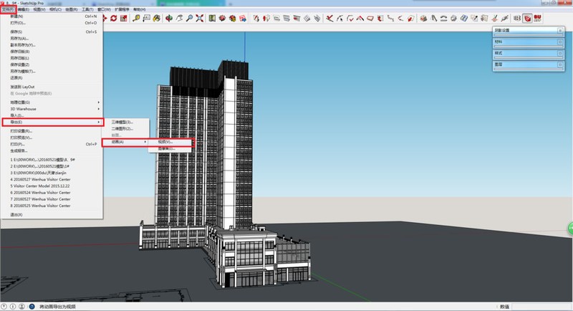Open the 编辑(E) menu in menu bar
The height and width of the screenshot is (311, 573).
tap(24, 9)
